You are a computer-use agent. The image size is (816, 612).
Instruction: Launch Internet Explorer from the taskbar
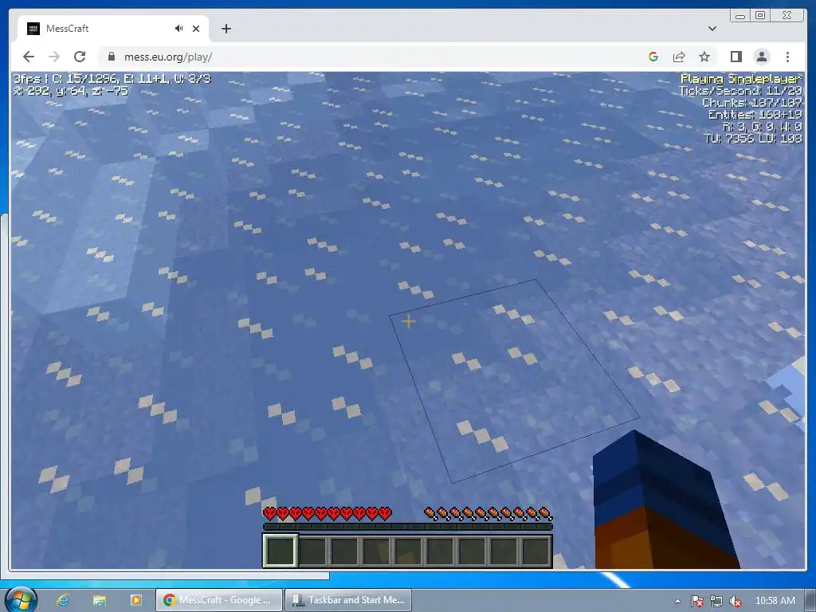tap(63, 600)
